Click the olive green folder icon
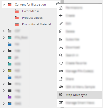This screenshot has height=108, width=103. pos(10,71)
